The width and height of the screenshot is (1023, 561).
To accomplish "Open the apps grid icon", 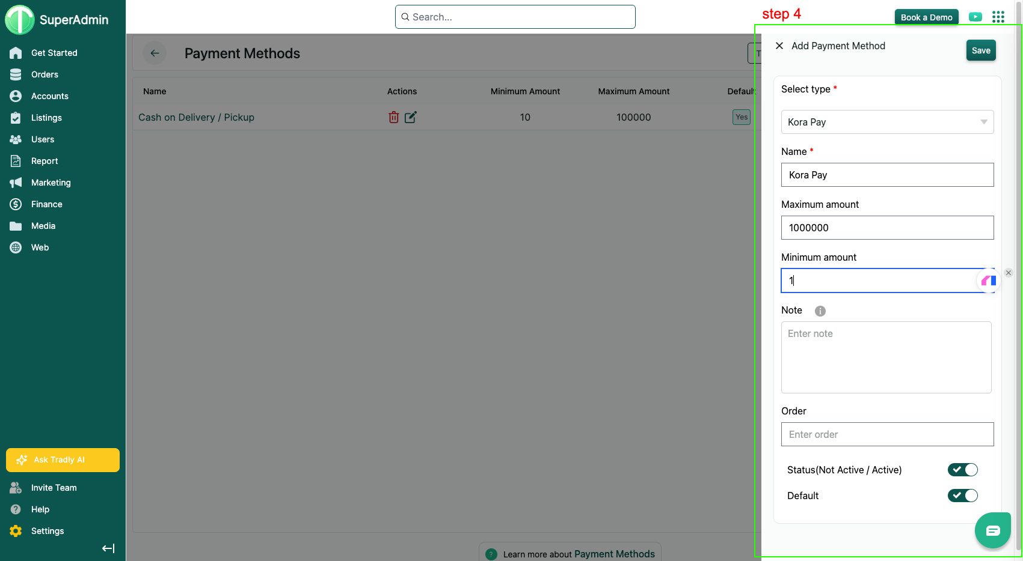I will (998, 17).
